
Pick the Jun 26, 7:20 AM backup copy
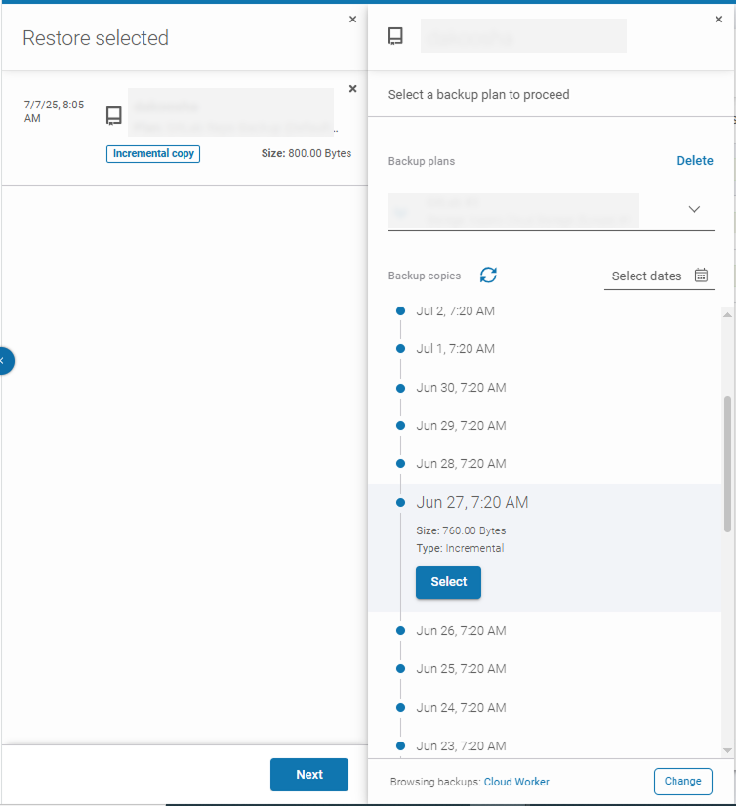tap(461, 631)
